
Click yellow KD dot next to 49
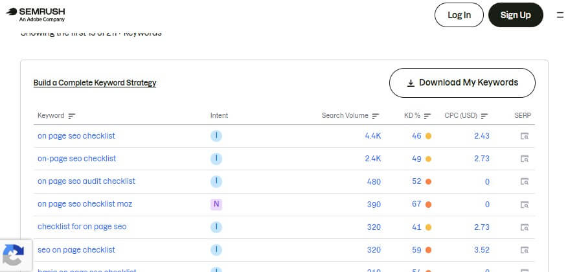pos(428,159)
